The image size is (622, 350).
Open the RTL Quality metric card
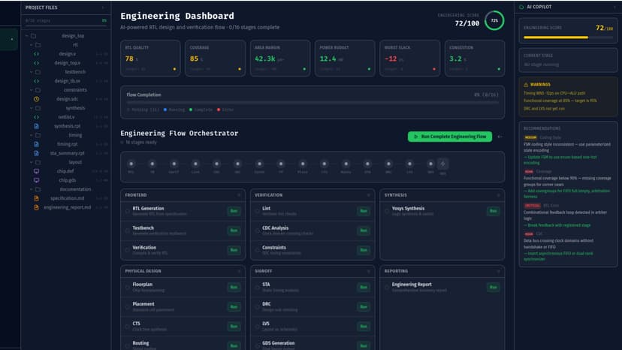(150, 58)
